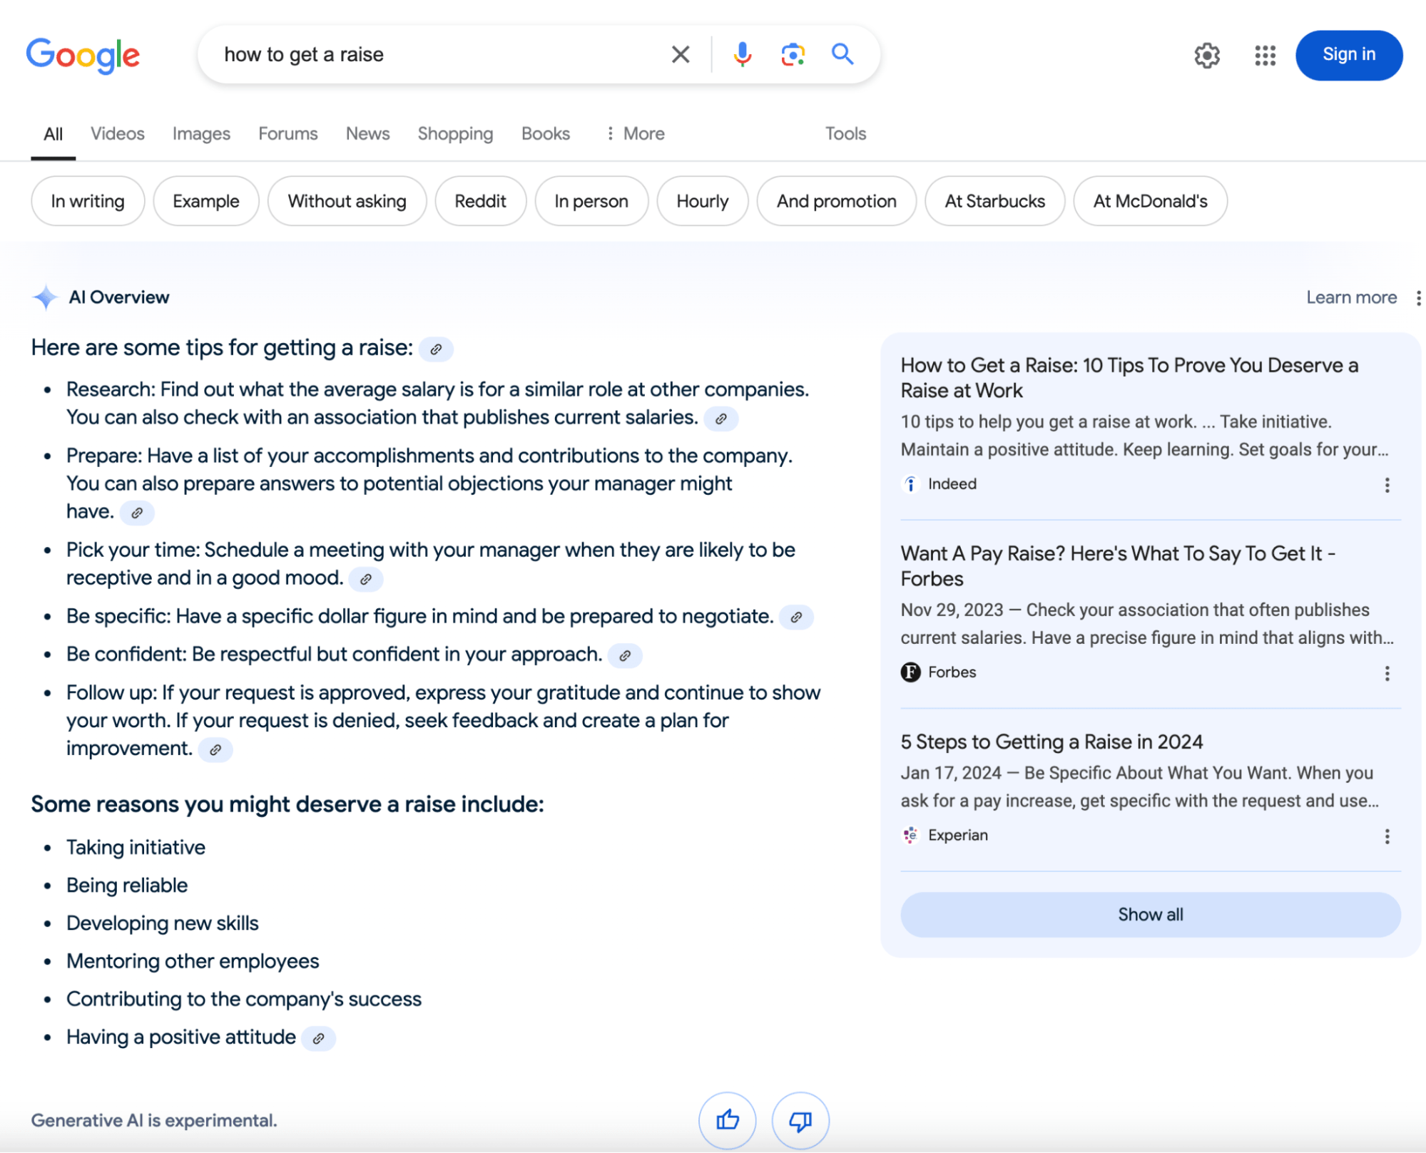This screenshot has width=1426, height=1153.
Task: Open Google apps grid icon
Action: [x=1265, y=55]
